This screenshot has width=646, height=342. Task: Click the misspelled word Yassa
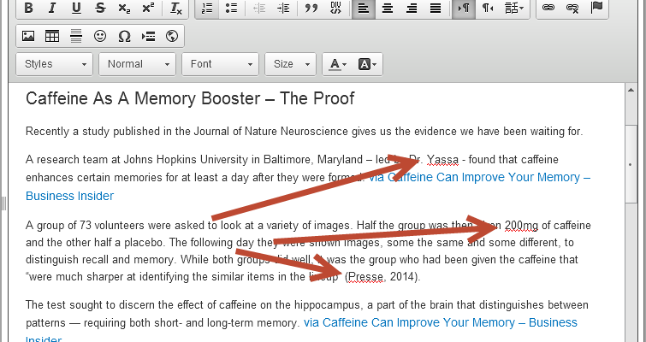click(x=442, y=159)
